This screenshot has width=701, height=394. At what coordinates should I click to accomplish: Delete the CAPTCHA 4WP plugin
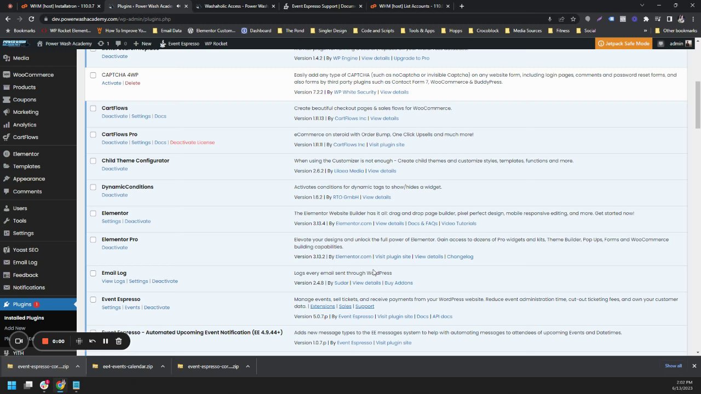coord(133,83)
